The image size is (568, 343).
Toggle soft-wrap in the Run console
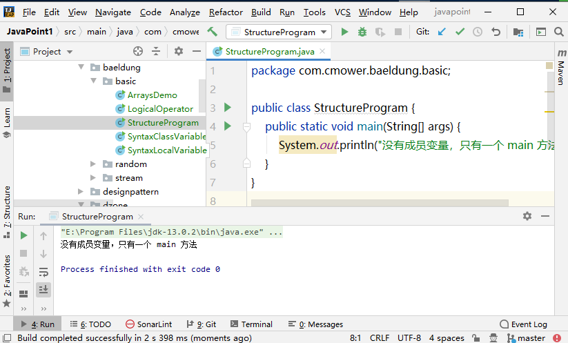coord(43,272)
